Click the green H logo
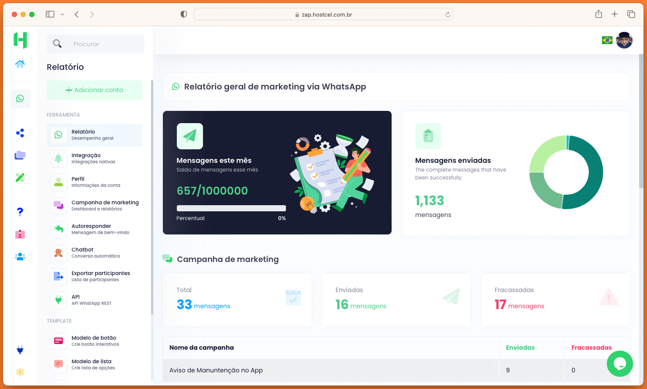Image resolution: width=647 pixels, height=389 pixels. [x=20, y=40]
